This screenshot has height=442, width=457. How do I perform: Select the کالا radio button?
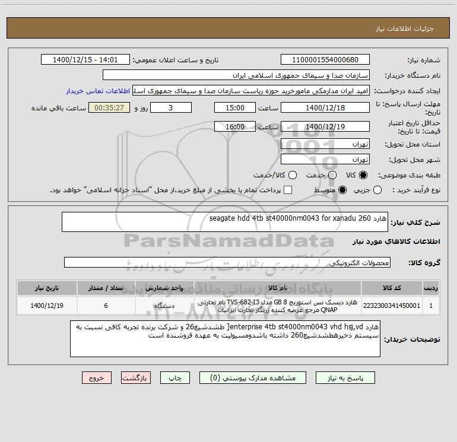pyautogui.click(x=363, y=175)
